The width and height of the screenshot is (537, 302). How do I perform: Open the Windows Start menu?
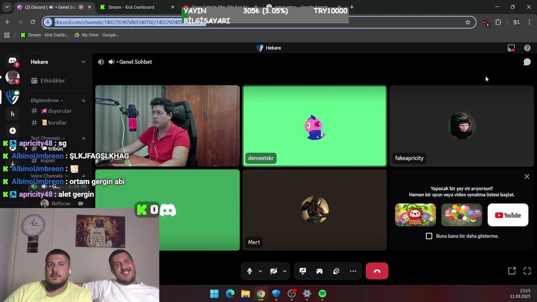(214, 294)
